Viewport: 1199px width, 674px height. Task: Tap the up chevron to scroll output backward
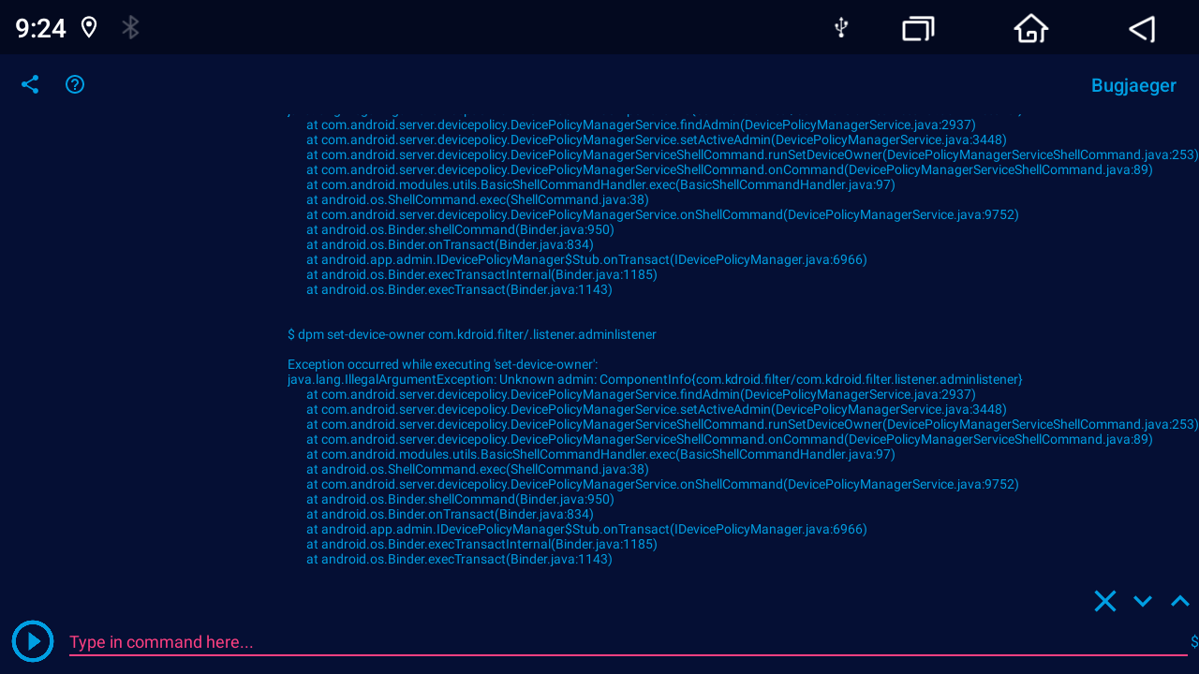point(1178,600)
